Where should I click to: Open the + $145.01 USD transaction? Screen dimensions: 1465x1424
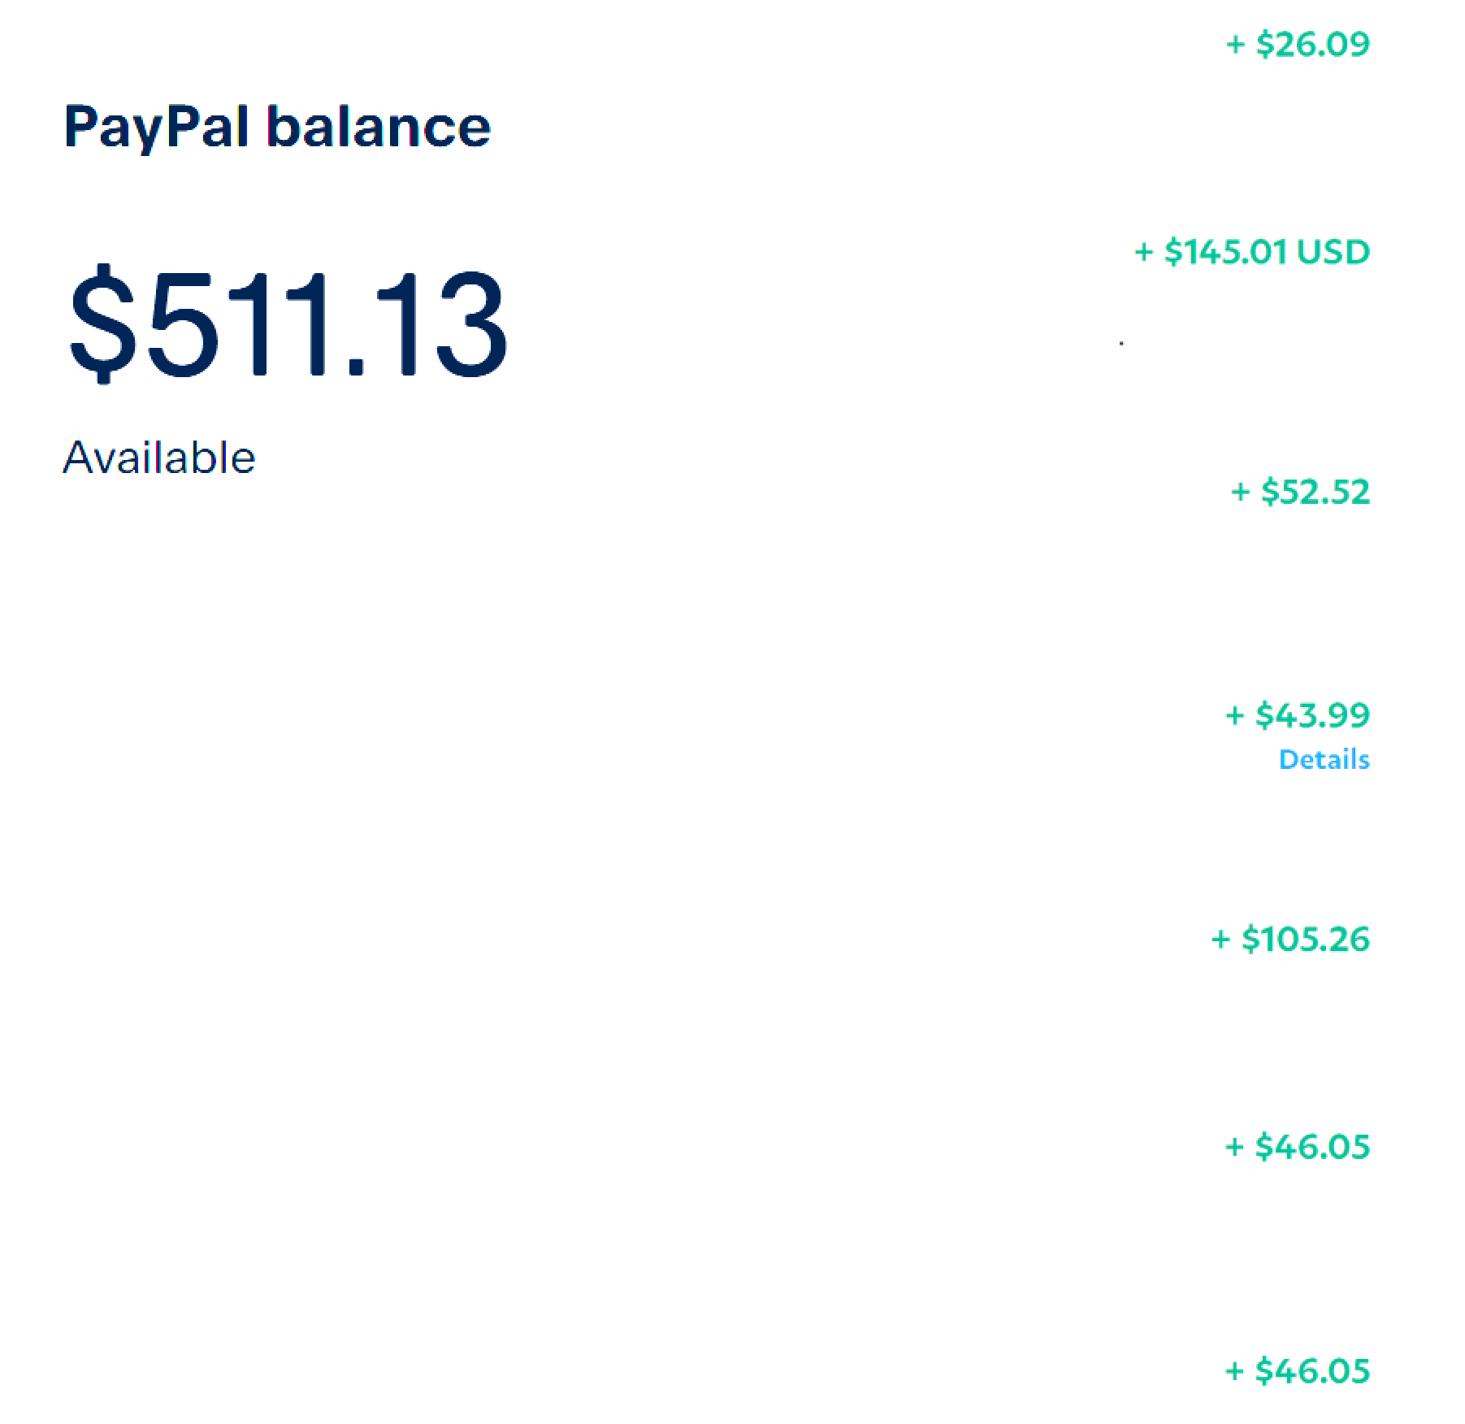[1252, 252]
